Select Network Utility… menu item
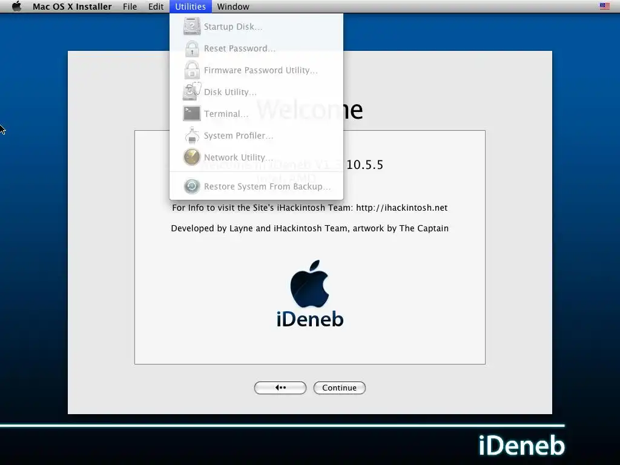This screenshot has height=465, width=620. (x=256, y=157)
